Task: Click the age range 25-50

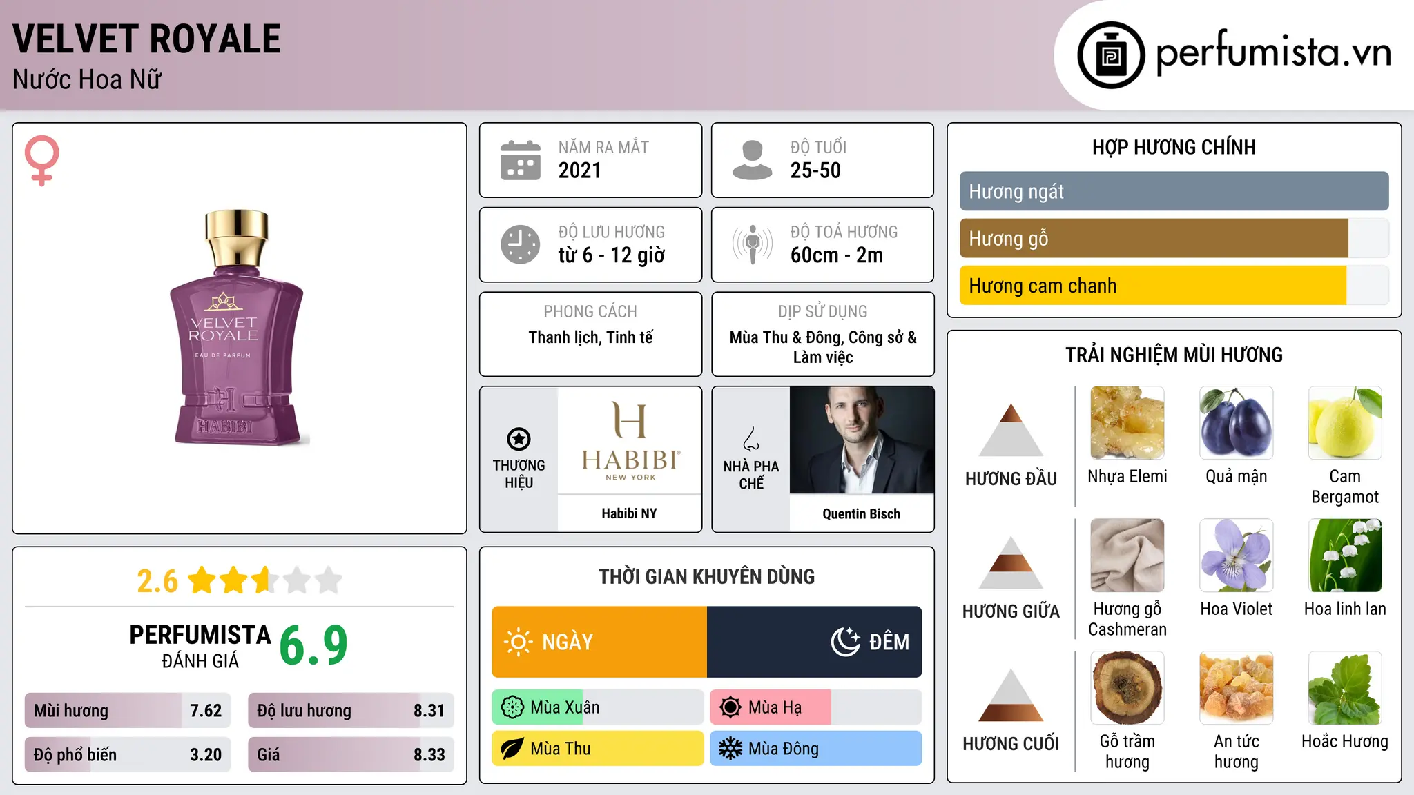Action: click(815, 170)
